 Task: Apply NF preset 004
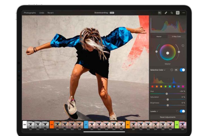156,125
